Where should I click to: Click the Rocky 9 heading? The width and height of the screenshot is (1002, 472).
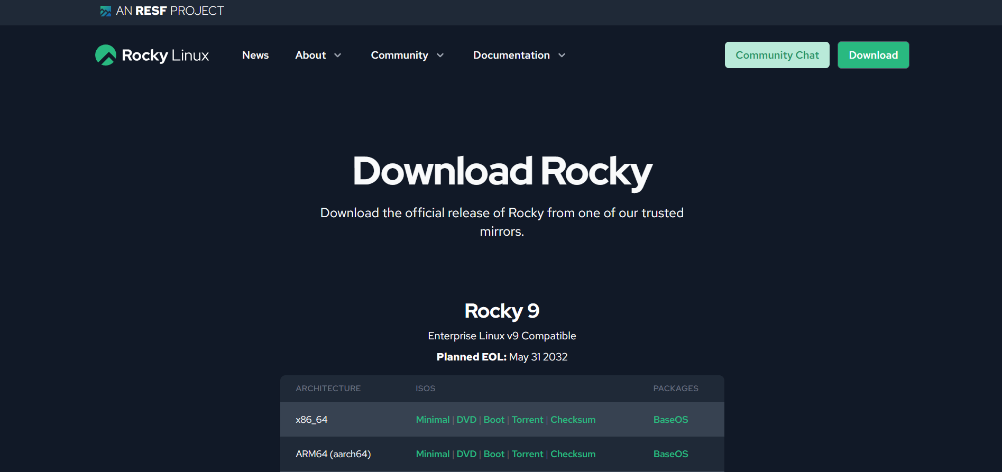click(502, 311)
